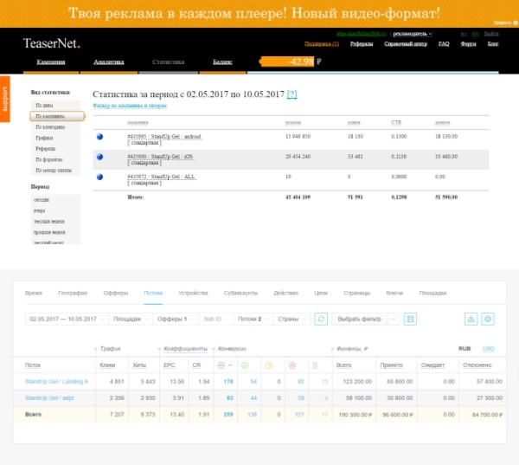This screenshot has width=519, height=465.
Task: Collapse the Конверсии column group
Action: coord(214,349)
